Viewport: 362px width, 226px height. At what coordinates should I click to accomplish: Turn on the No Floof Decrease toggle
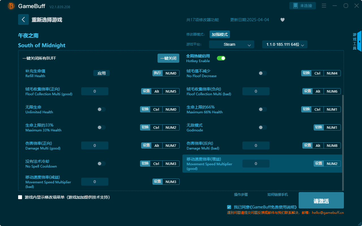click(x=262, y=73)
